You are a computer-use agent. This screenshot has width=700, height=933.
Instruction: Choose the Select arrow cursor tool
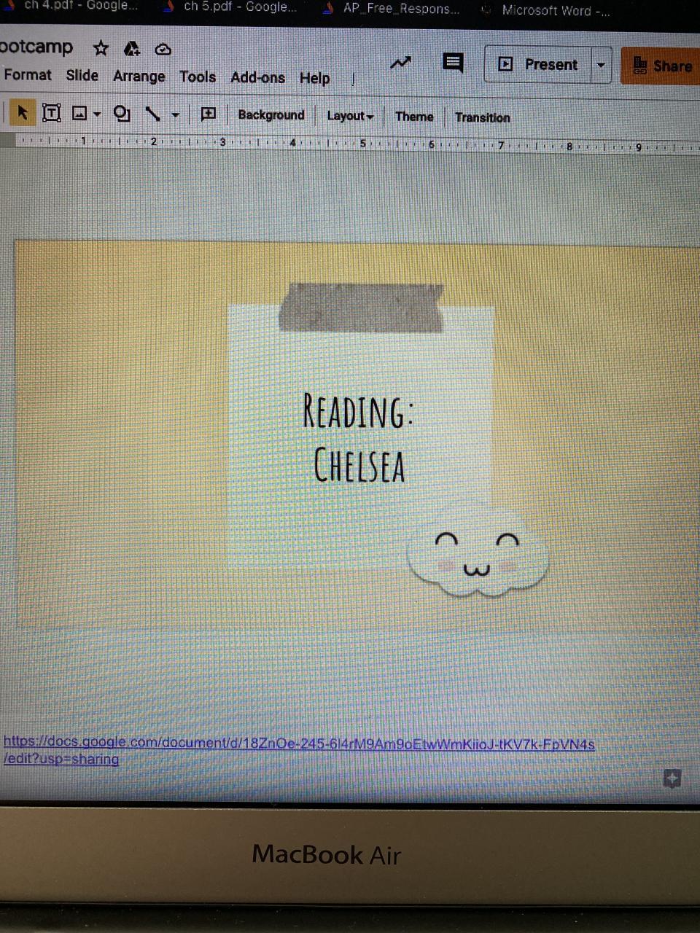[22, 113]
